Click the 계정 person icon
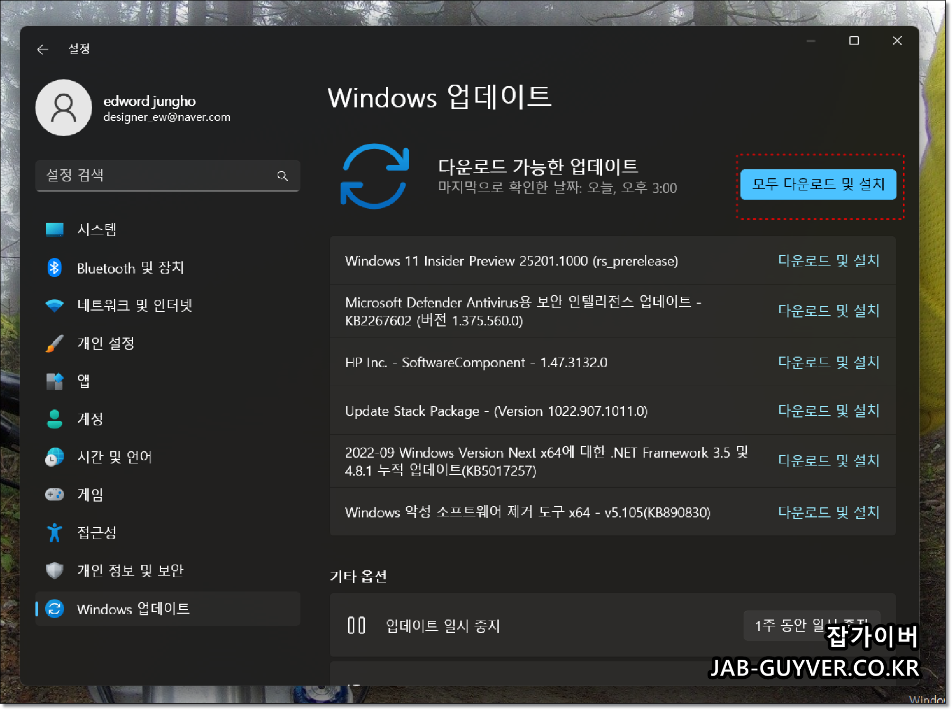This screenshot has width=952, height=710. [x=54, y=419]
